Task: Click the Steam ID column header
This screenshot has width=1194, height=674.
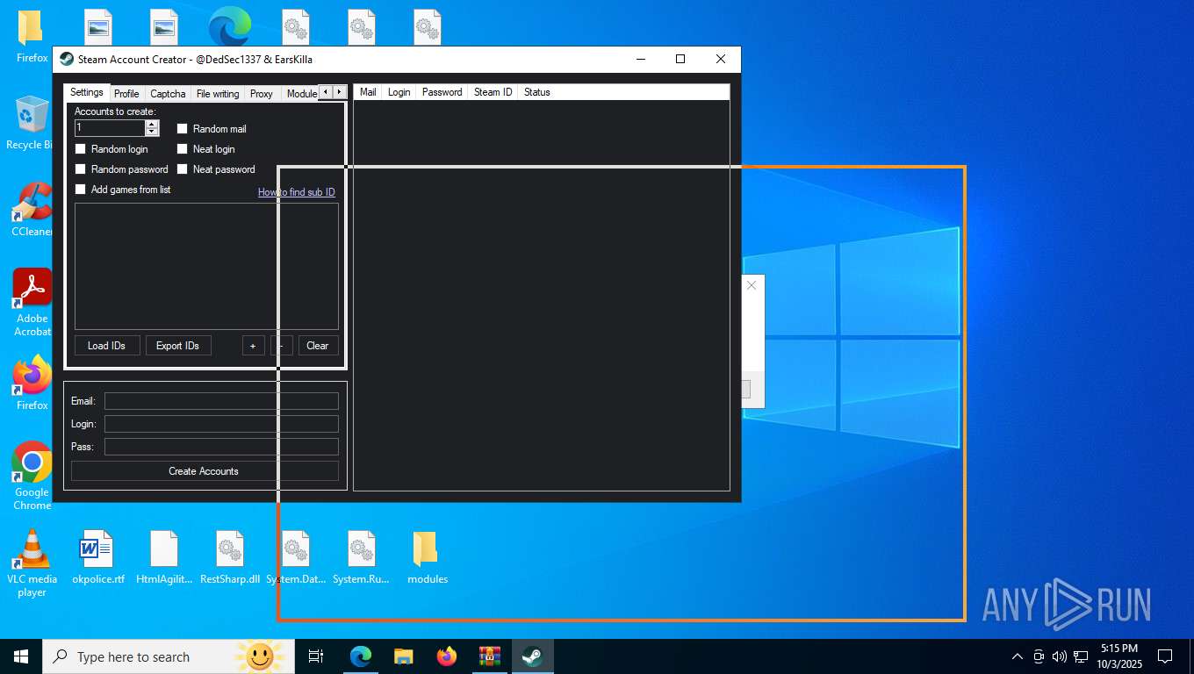Action: [493, 92]
